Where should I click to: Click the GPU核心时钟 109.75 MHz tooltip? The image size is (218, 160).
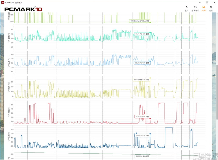click(x=140, y=21)
